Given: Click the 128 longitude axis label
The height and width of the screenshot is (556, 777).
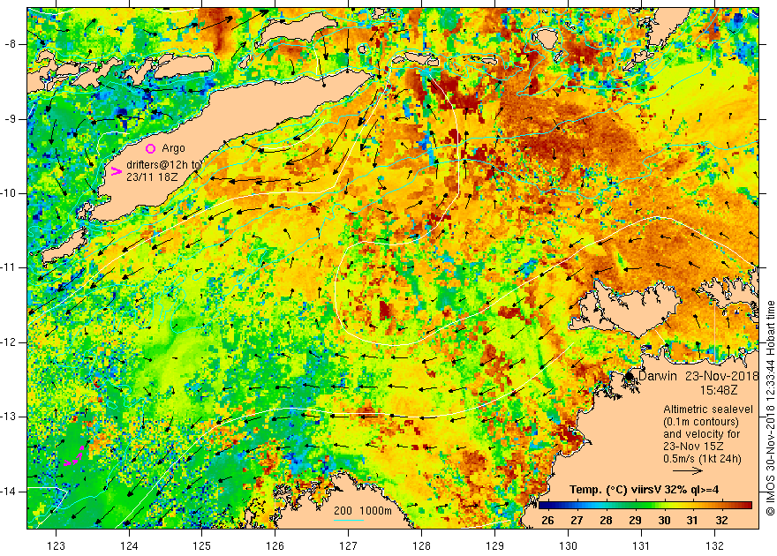Looking at the screenshot, I should point(422,546).
